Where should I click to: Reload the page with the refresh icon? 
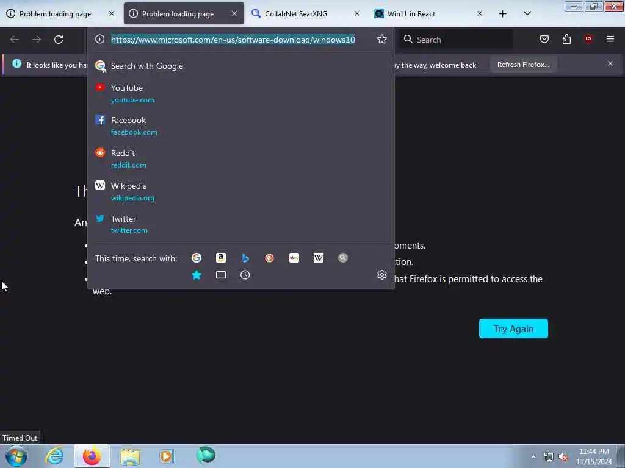[59, 40]
